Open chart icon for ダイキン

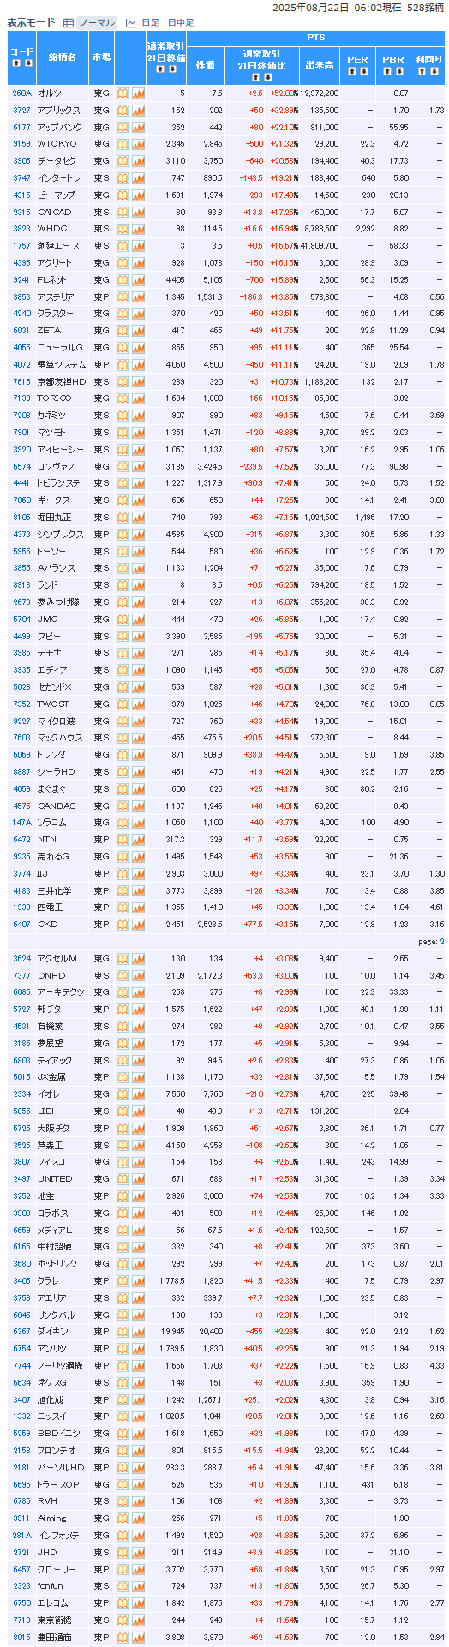(x=138, y=1332)
